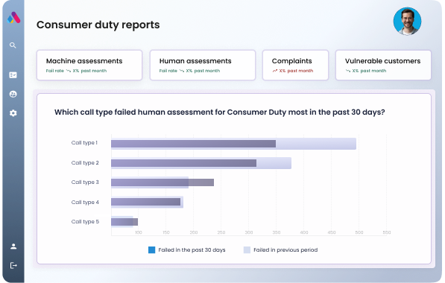Click the logout icon in the sidebar

coord(13,265)
